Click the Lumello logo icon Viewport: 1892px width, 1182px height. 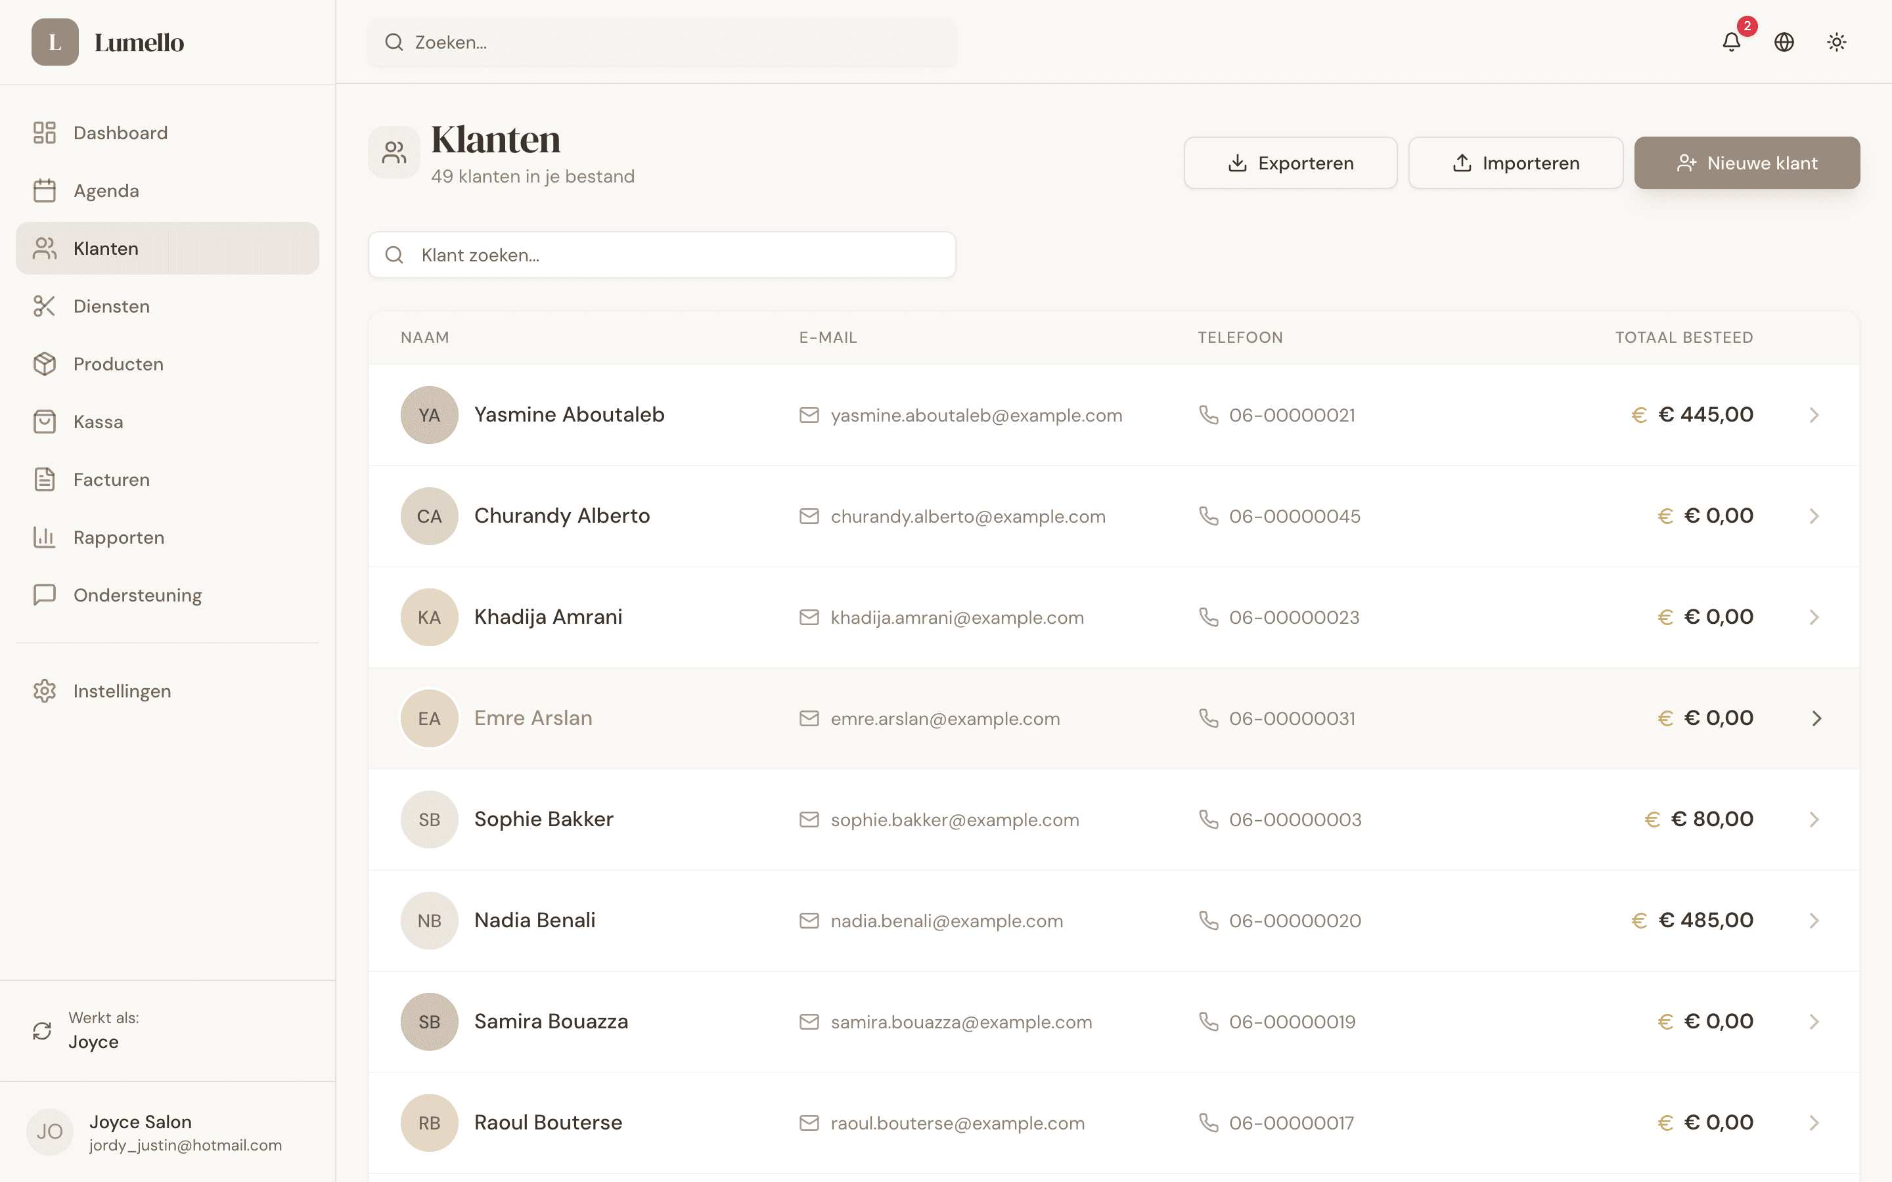point(55,42)
